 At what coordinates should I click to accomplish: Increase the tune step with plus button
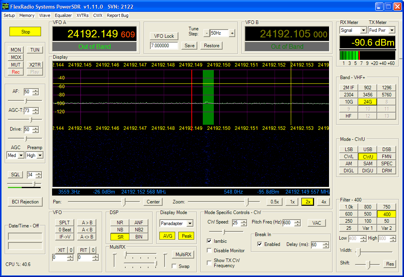click(x=232, y=33)
